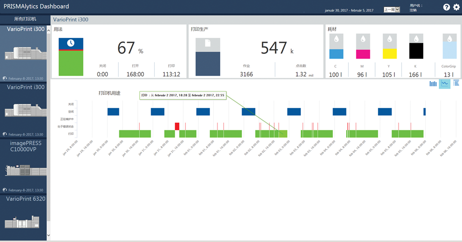Select the 所有打印机 tab
462x242 pixels.
pos(25,19)
